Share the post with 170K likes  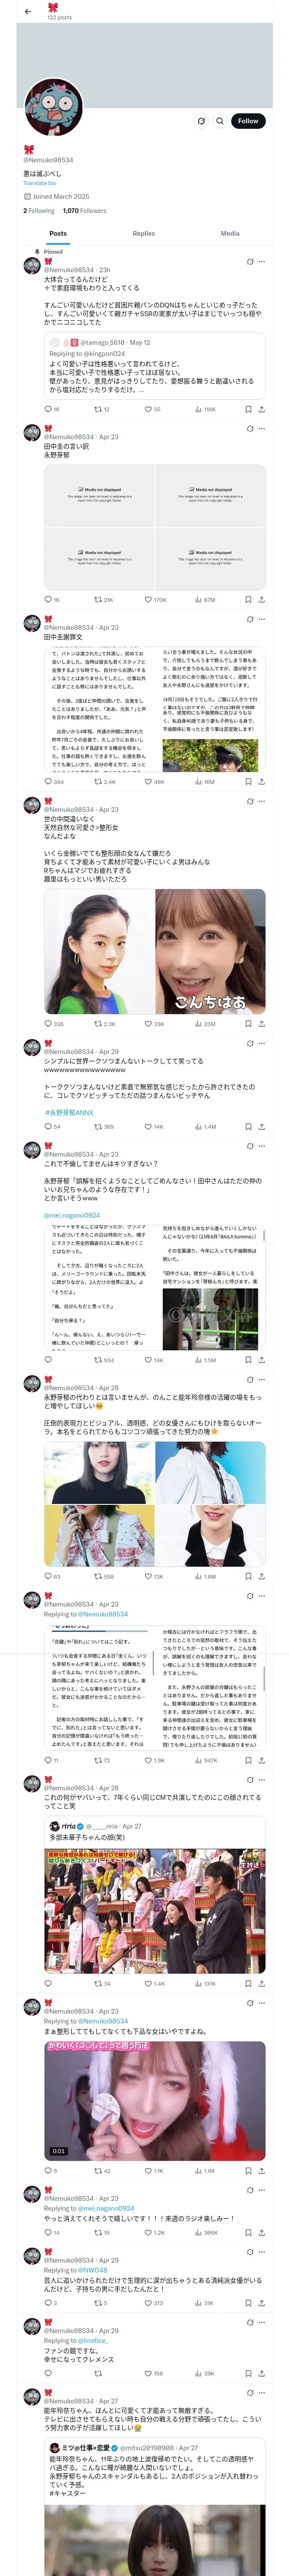[261, 600]
